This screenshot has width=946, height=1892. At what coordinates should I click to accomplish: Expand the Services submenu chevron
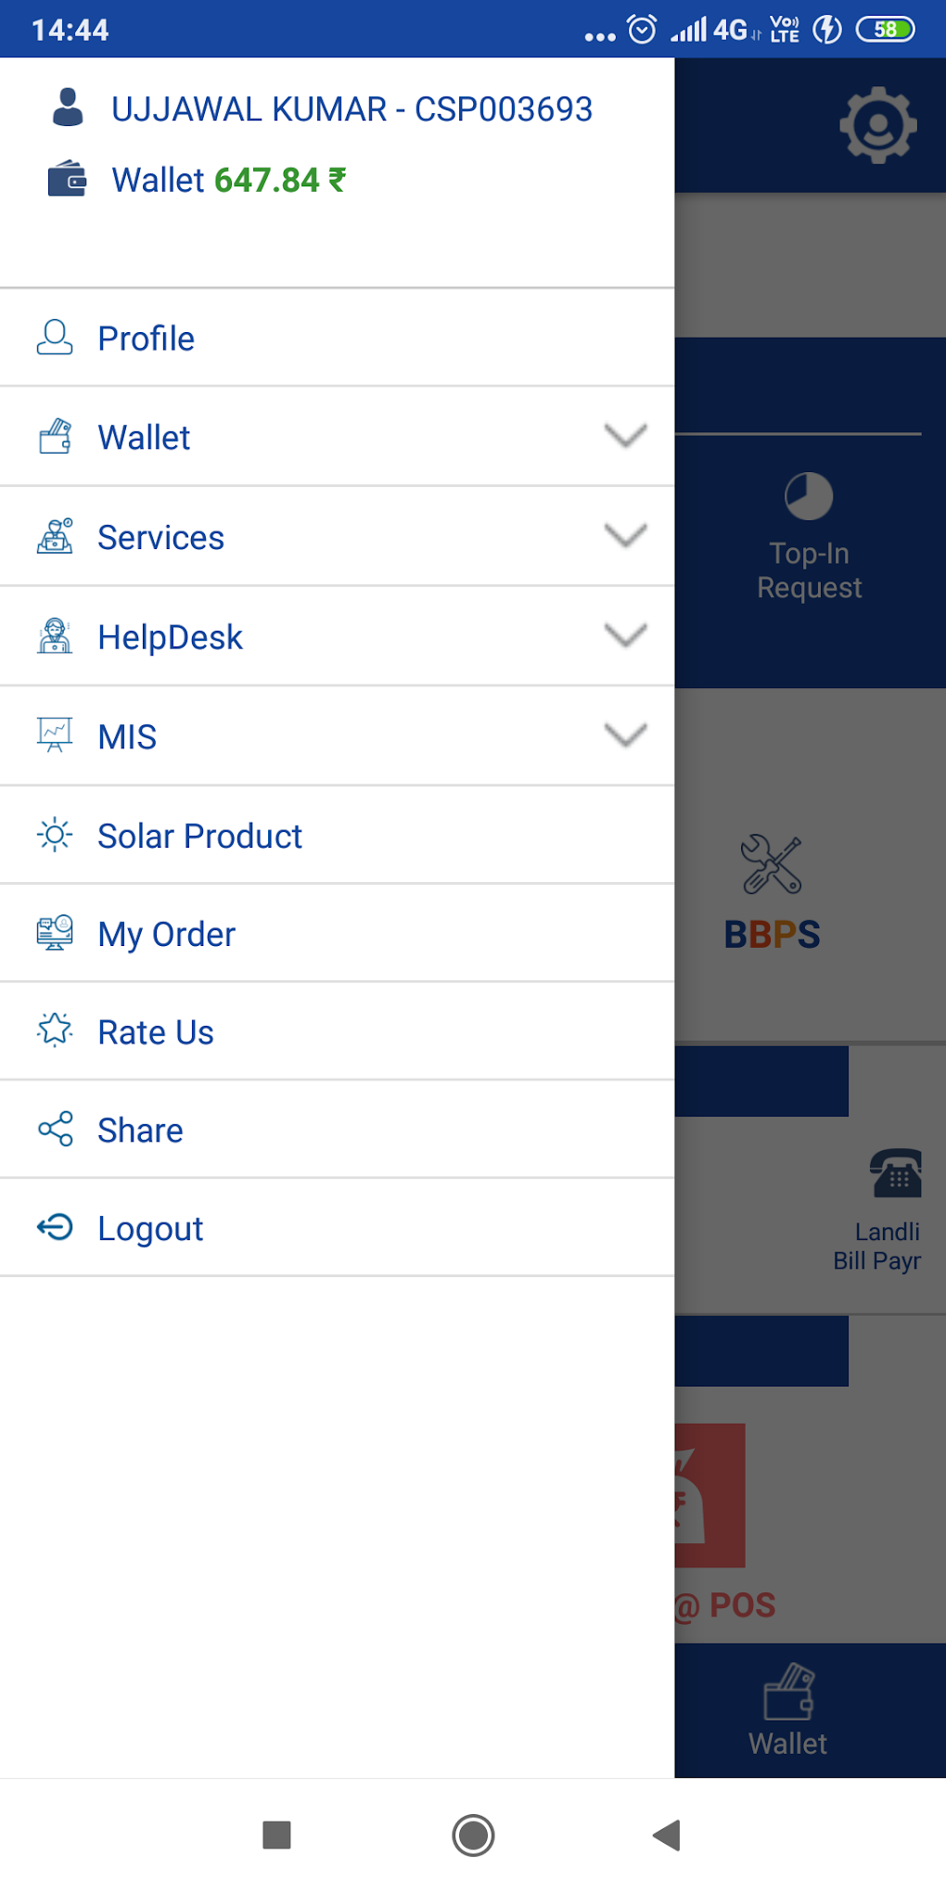point(625,536)
